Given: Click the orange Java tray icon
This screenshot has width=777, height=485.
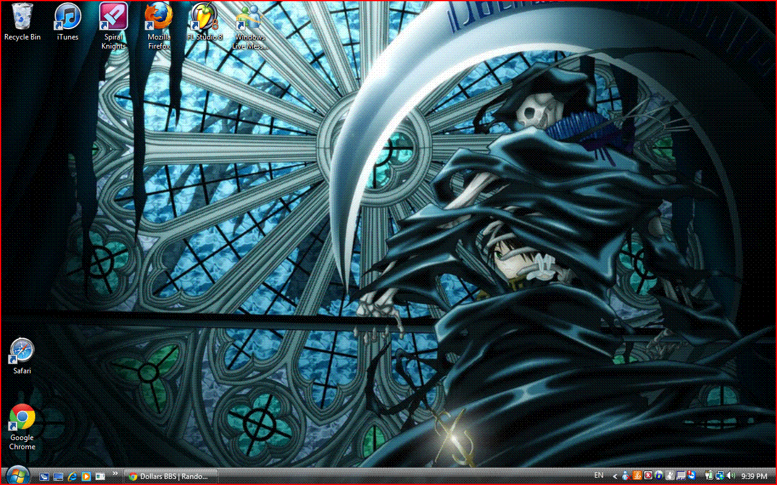Looking at the screenshot, I should coord(637,475).
